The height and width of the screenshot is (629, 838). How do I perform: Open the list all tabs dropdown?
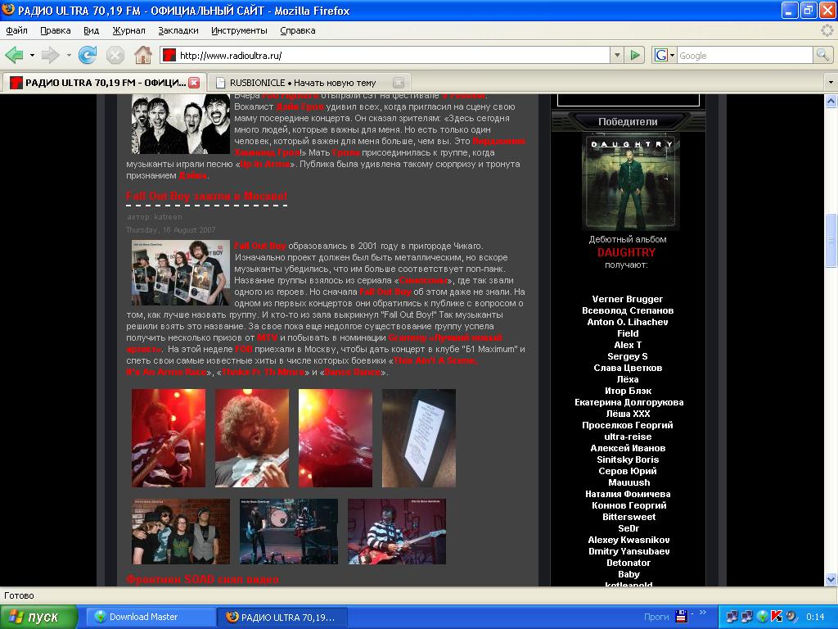(x=831, y=83)
